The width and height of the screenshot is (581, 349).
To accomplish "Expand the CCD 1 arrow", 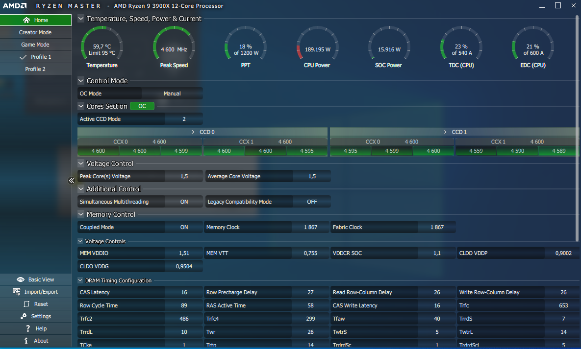I will click(445, 132).
